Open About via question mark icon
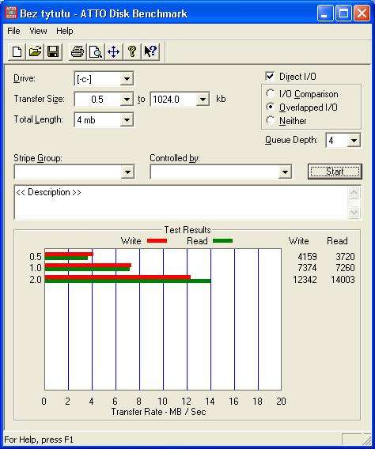The image size is (375, 449). pyautogui.click(x=132, y=51)
